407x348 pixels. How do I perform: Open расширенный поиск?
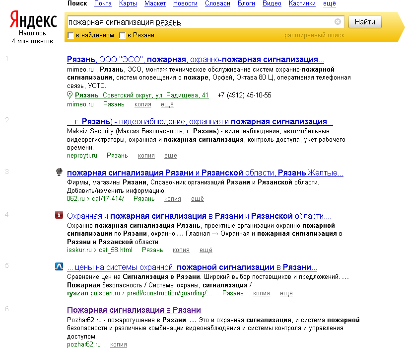pyautogui.click(x=315, y=36)
